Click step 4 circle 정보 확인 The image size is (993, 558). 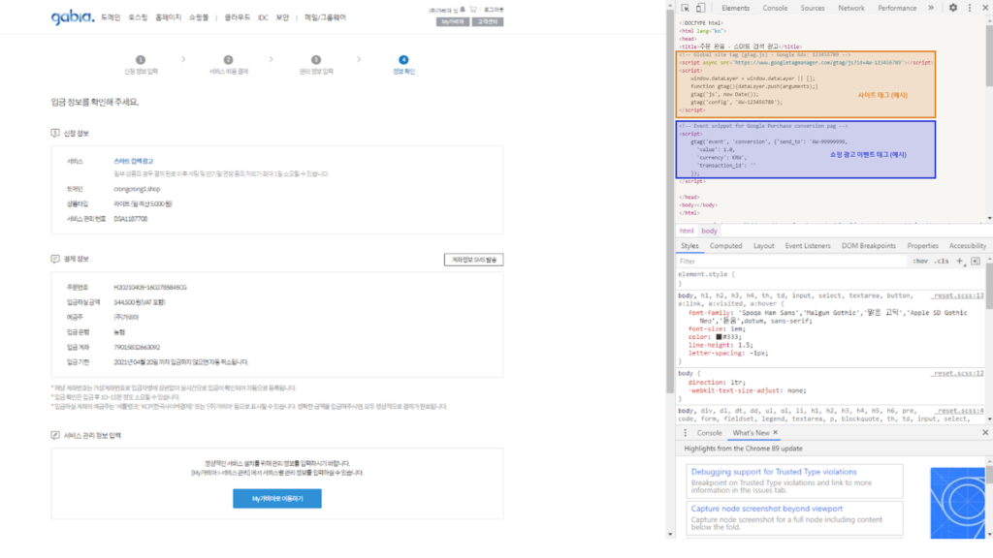point(403,60)
